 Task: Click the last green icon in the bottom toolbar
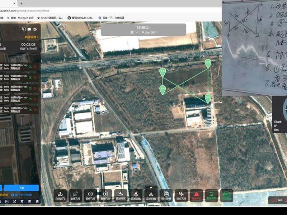point(227,196)
